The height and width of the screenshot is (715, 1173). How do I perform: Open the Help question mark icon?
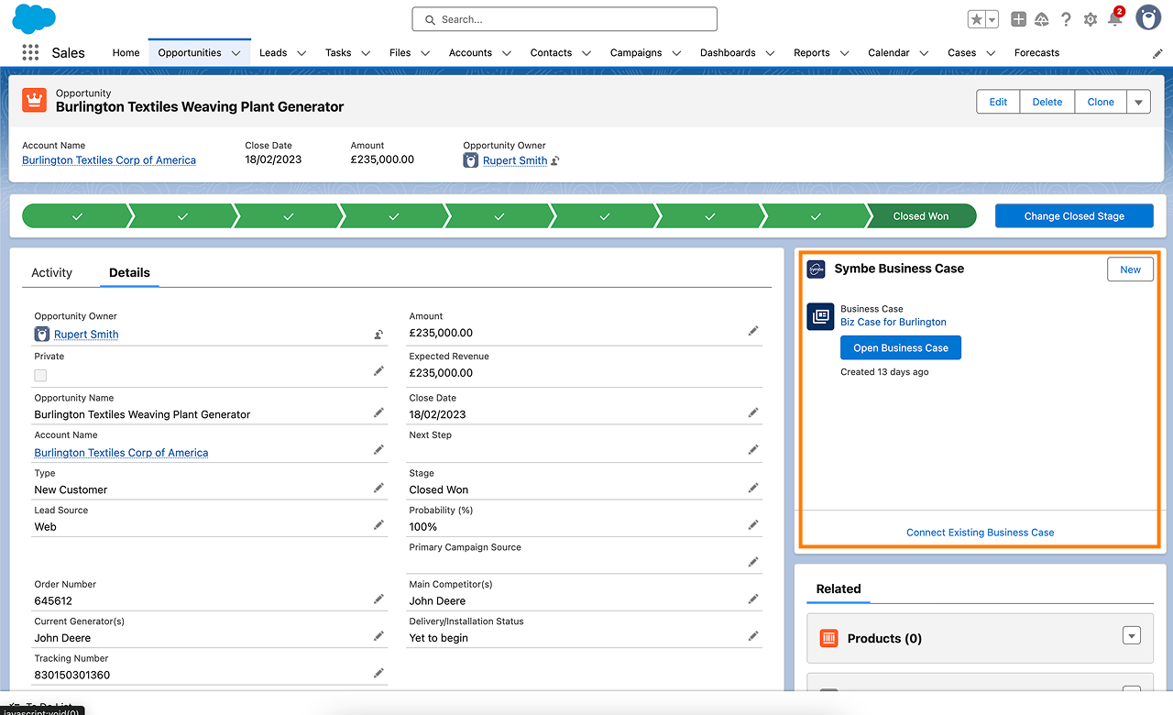(1066, 19)
